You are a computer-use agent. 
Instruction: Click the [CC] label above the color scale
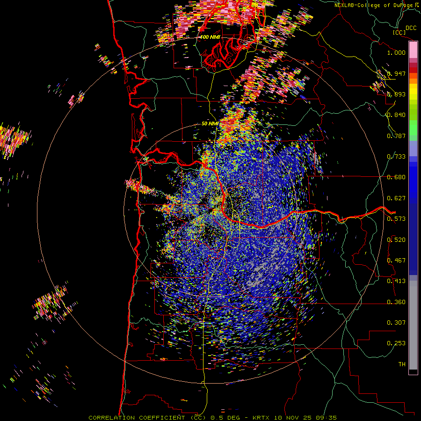click(x=399, y=32)
